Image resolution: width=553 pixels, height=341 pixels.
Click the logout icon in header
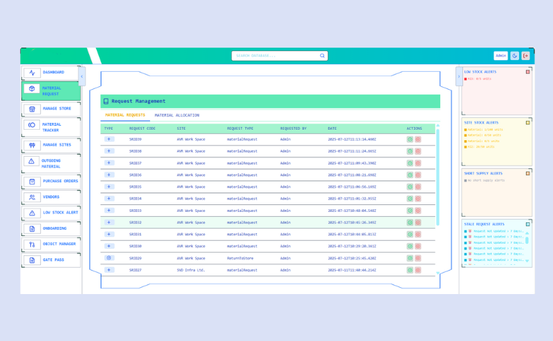click(525, 56)
